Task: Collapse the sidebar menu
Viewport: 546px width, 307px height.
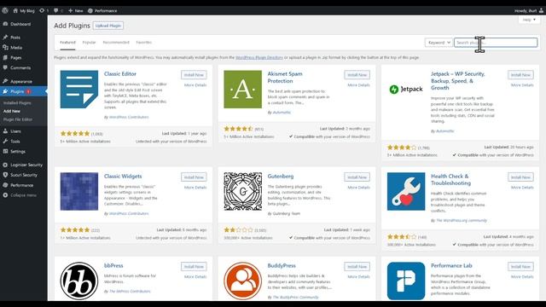Action: [x=23, y=195]
